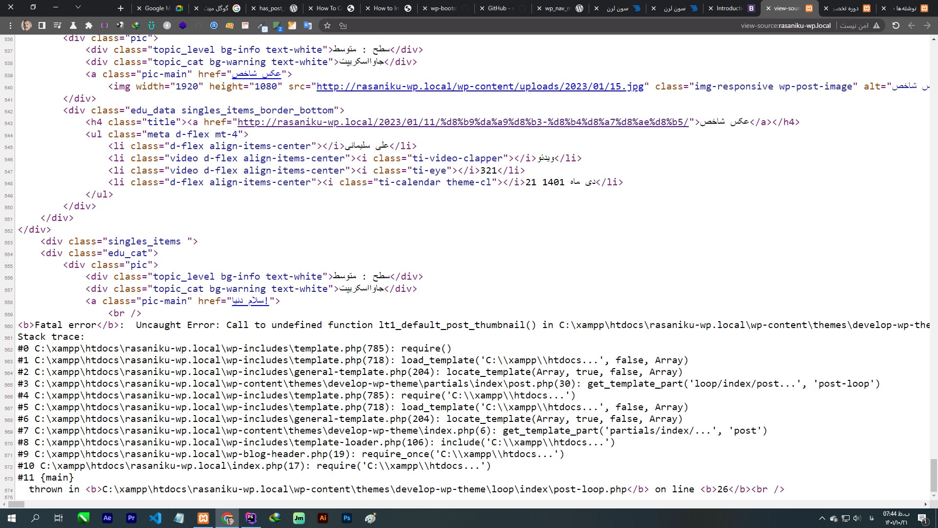Open PhpStorm from the taskbar
This screenshot has width=938, height=528.
tap(251, 518)
